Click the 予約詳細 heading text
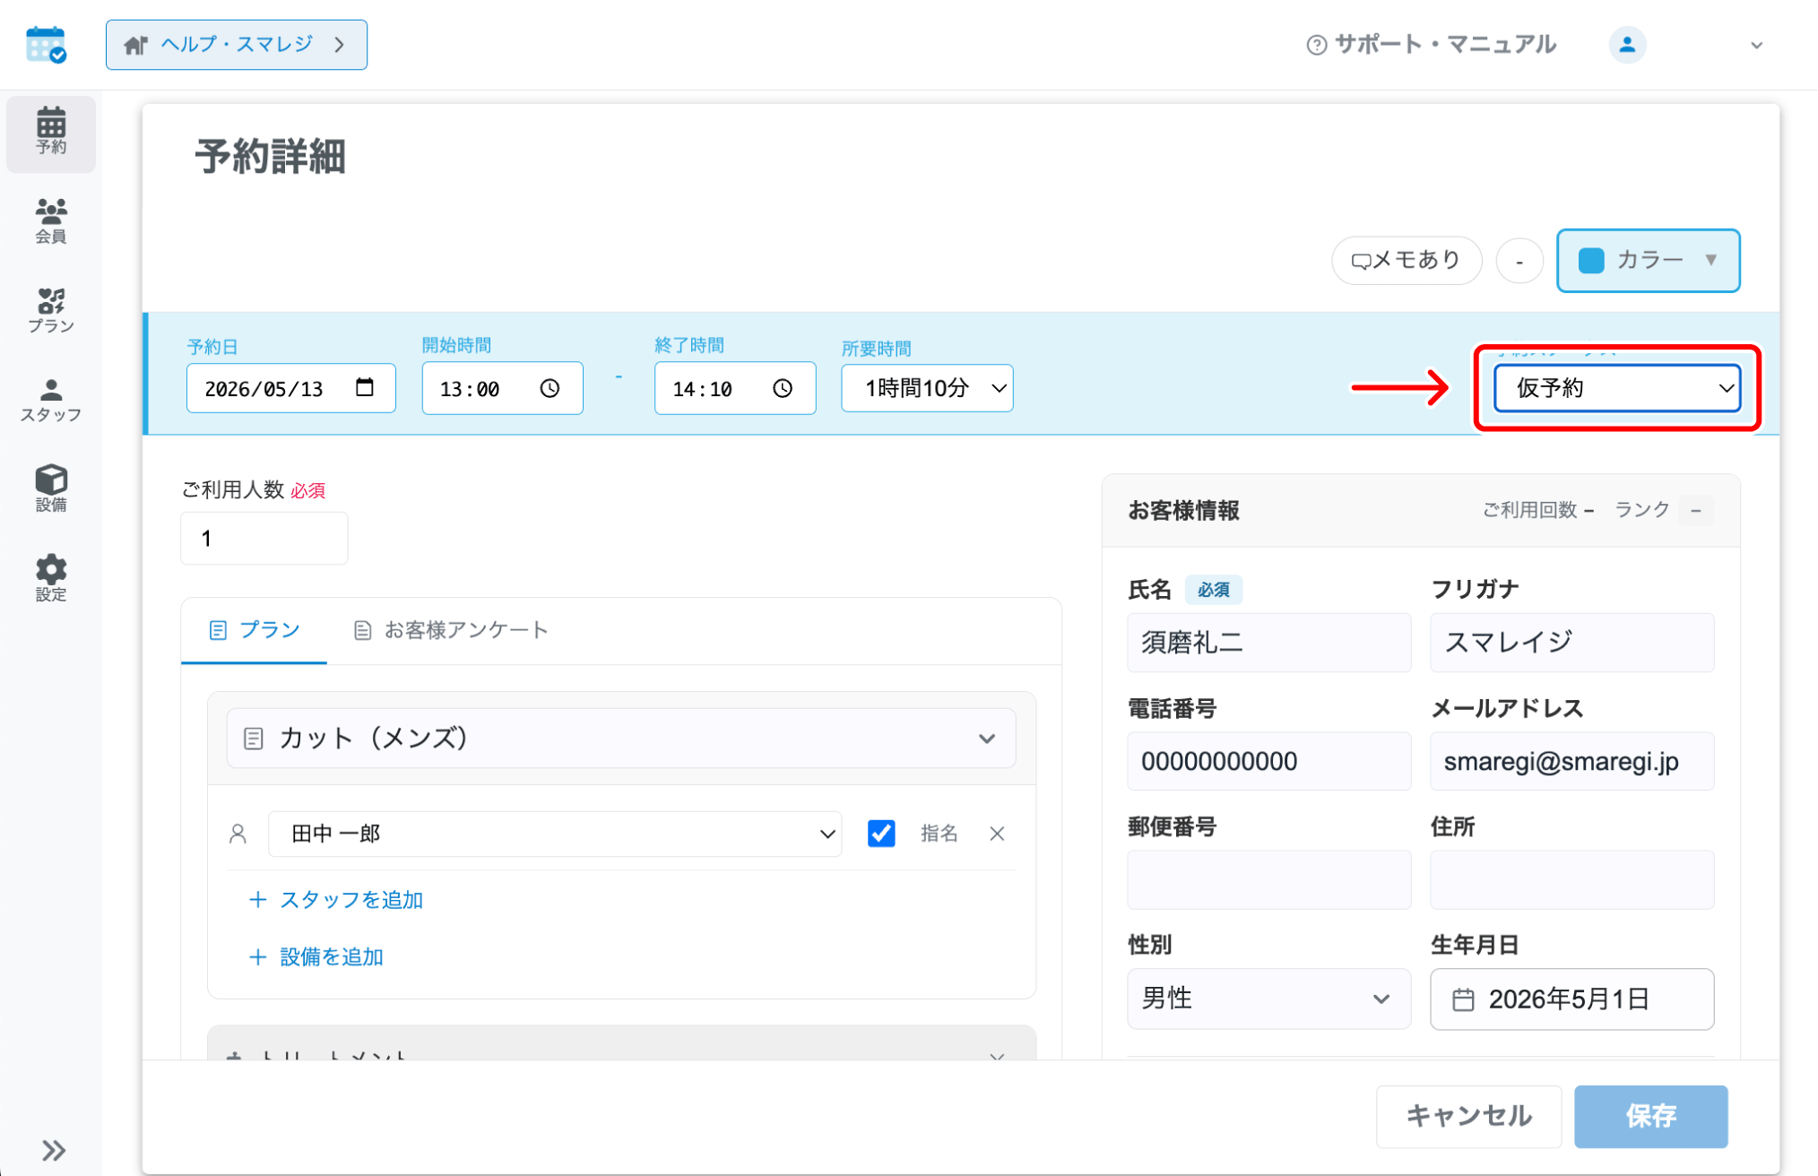Viewport: 1818px width, 1176px height. tap(270, 157)
